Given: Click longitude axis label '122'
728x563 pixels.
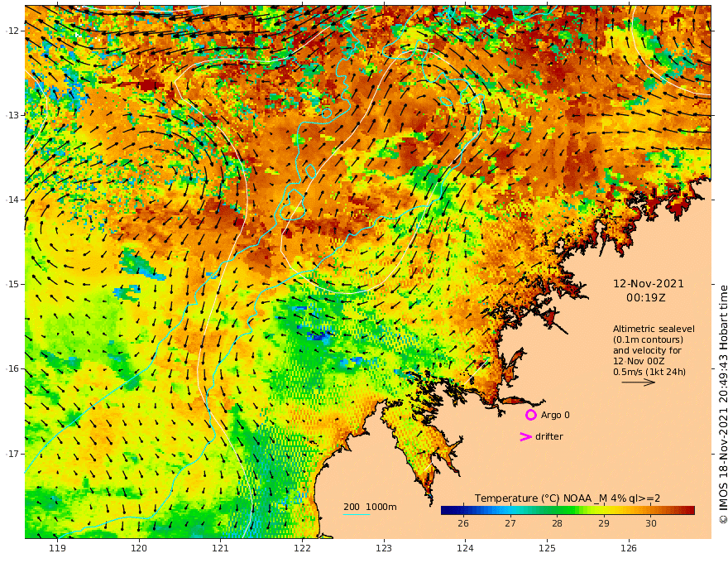Looking at the screenshot, I should pos(302,548).
